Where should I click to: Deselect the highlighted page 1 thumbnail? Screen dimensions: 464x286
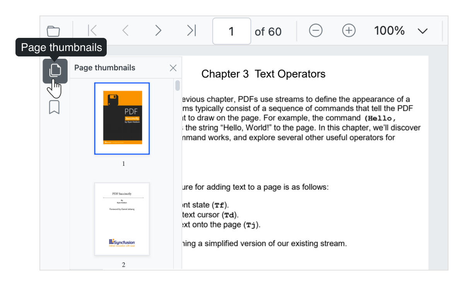pyautogui.click(x=122, y=118)
